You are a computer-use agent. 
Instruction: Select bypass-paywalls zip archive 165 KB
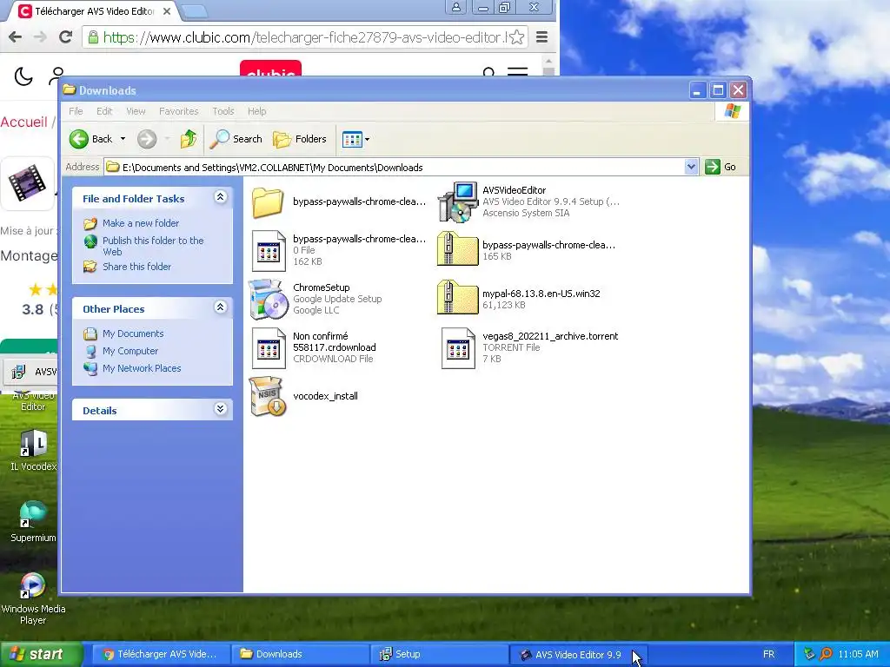click(x=457, y=249)
